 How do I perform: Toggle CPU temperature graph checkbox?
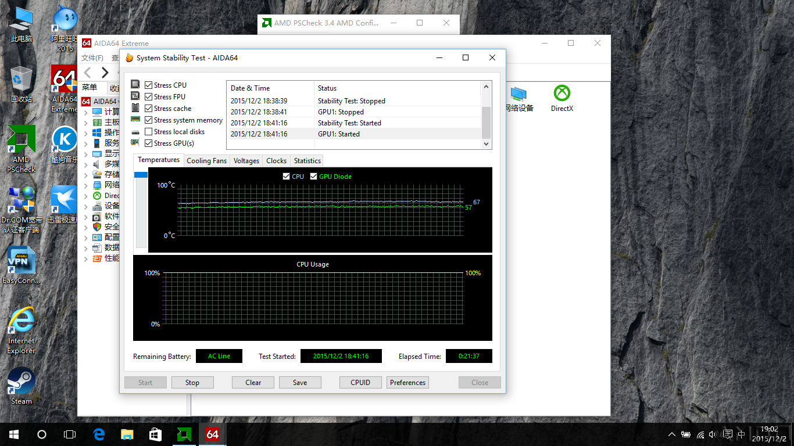pyautogui.click(x=286, y=177)
